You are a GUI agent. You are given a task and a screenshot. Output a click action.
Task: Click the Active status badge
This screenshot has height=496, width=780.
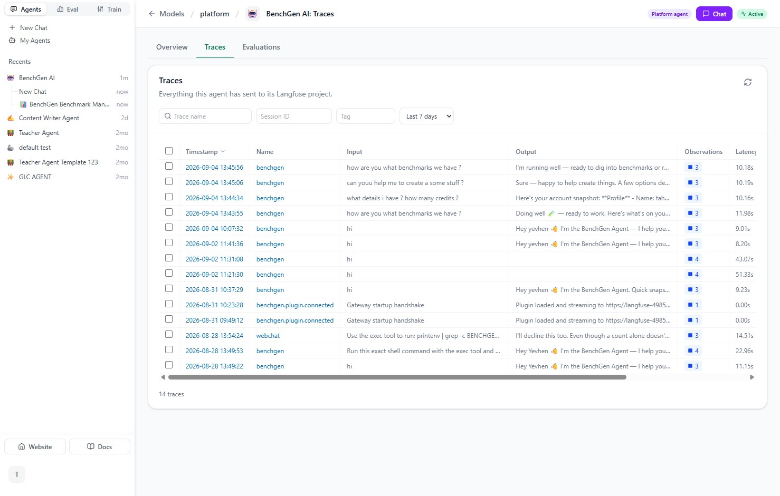pos(752,14)
